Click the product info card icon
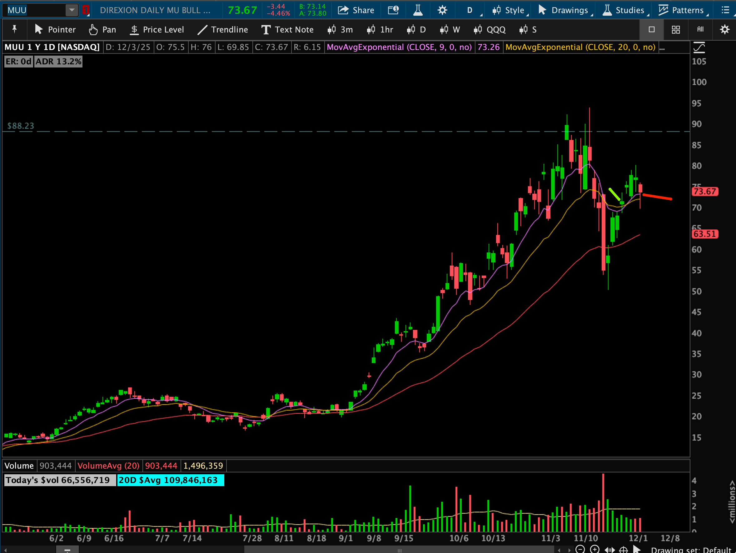Image resolution: width=736 pixels, height=553 pixels. click(x=393, y=10)
